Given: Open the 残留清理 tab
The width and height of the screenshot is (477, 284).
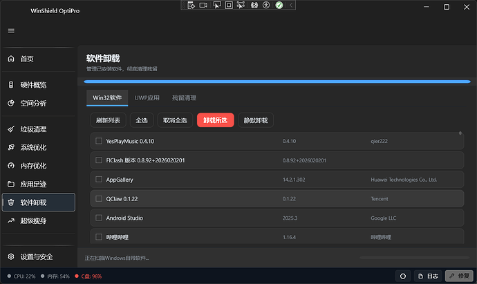Looking at the screenshot, I should [184, 97].
